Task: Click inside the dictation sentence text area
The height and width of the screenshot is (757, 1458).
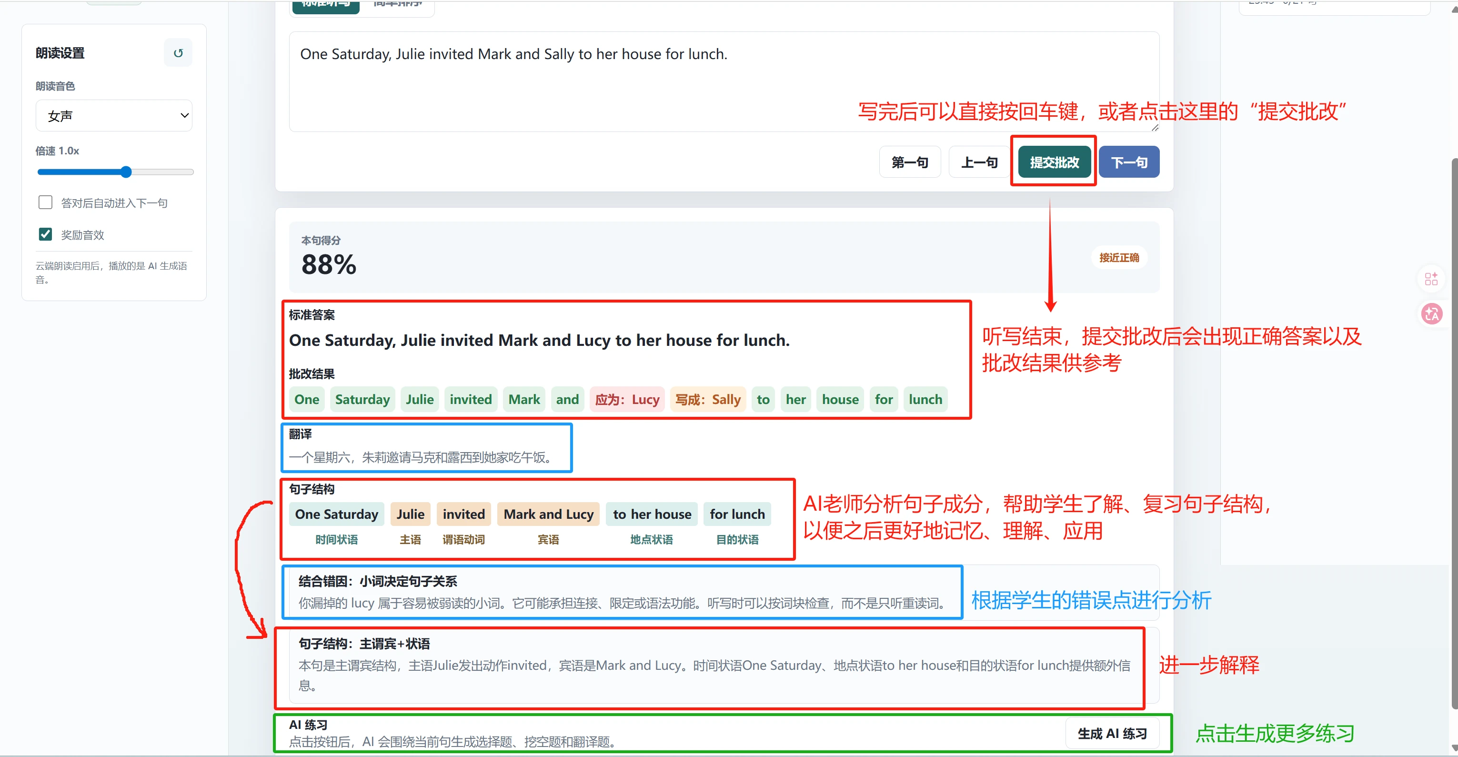Action: click(x=724, y=81)
